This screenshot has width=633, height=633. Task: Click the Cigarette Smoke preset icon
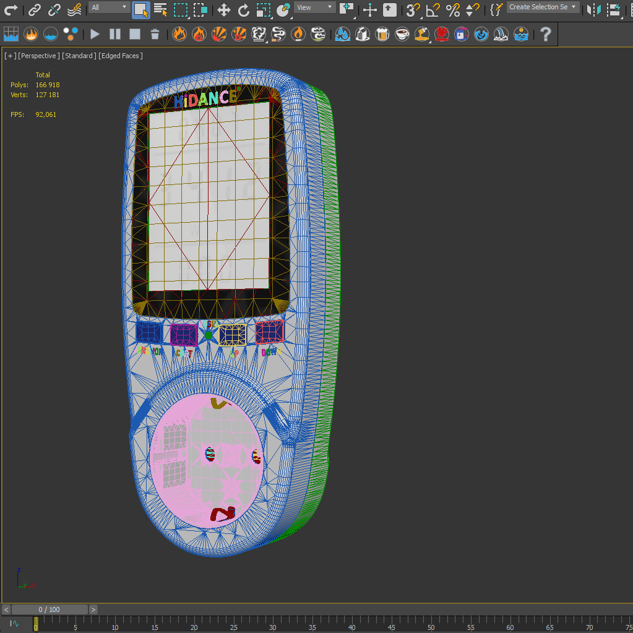click(278, 34)
